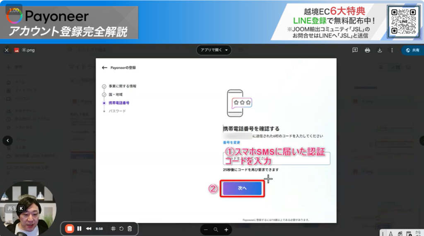Print the image with printer icon

pyautogui.click(x=367, y=50)
